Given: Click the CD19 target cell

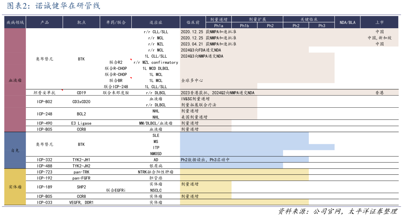Looking at the screenshot, I should point(81,93).
